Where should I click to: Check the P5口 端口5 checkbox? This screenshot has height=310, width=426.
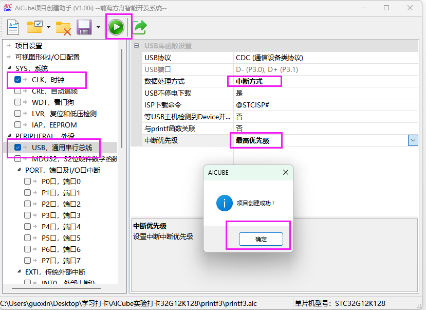click(27, 238)
